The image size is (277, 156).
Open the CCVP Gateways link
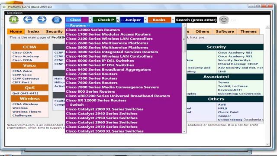[26, 79]
